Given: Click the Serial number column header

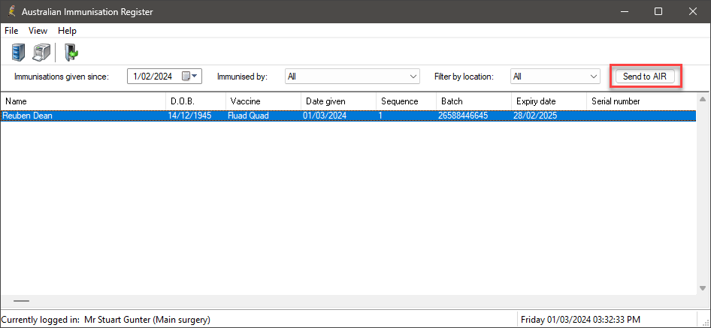Looking at the screenshot, I should pyautogui.click(x=642, y=101).
